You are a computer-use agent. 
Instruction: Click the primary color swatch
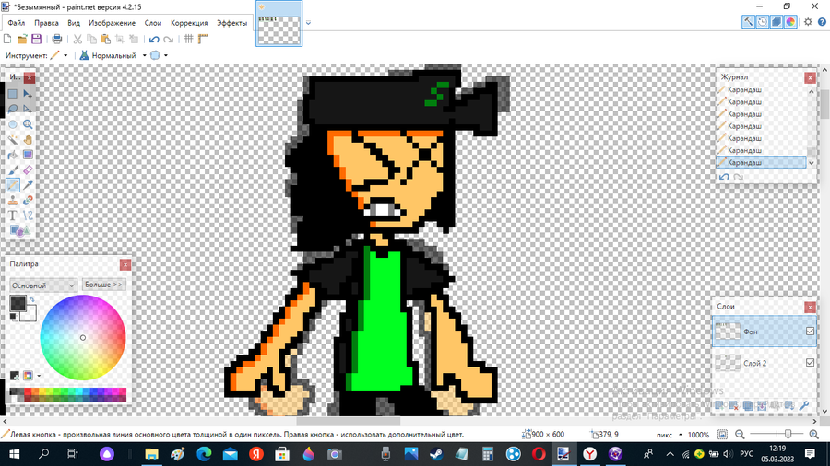point(18,303)
